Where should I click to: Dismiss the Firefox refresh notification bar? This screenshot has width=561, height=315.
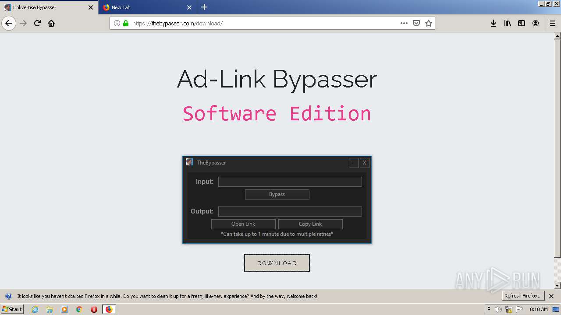pos(551,296)
